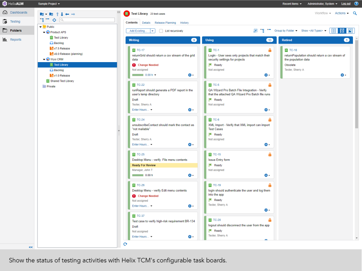
Task: Switch to the Details tab
Action: point(146,23)
